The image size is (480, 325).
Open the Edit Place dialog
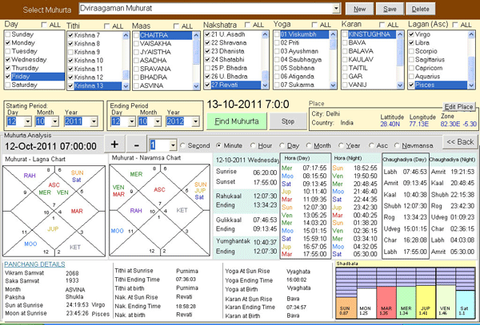coord(459,106)
